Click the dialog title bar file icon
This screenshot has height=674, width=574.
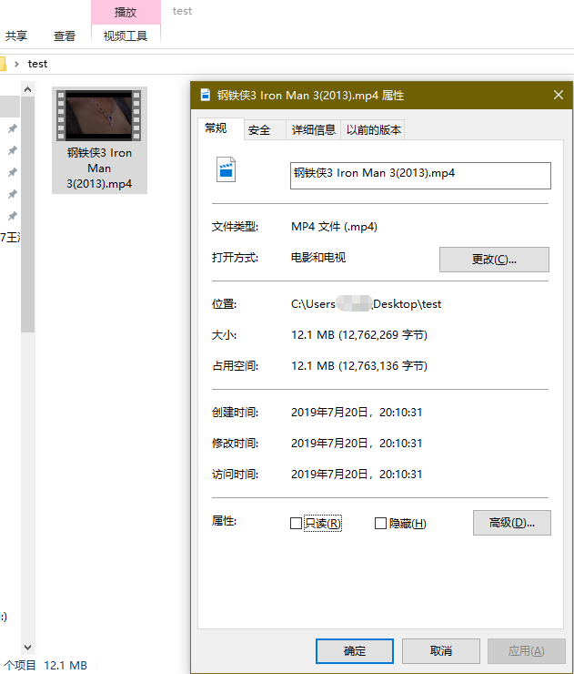(206, 95)
